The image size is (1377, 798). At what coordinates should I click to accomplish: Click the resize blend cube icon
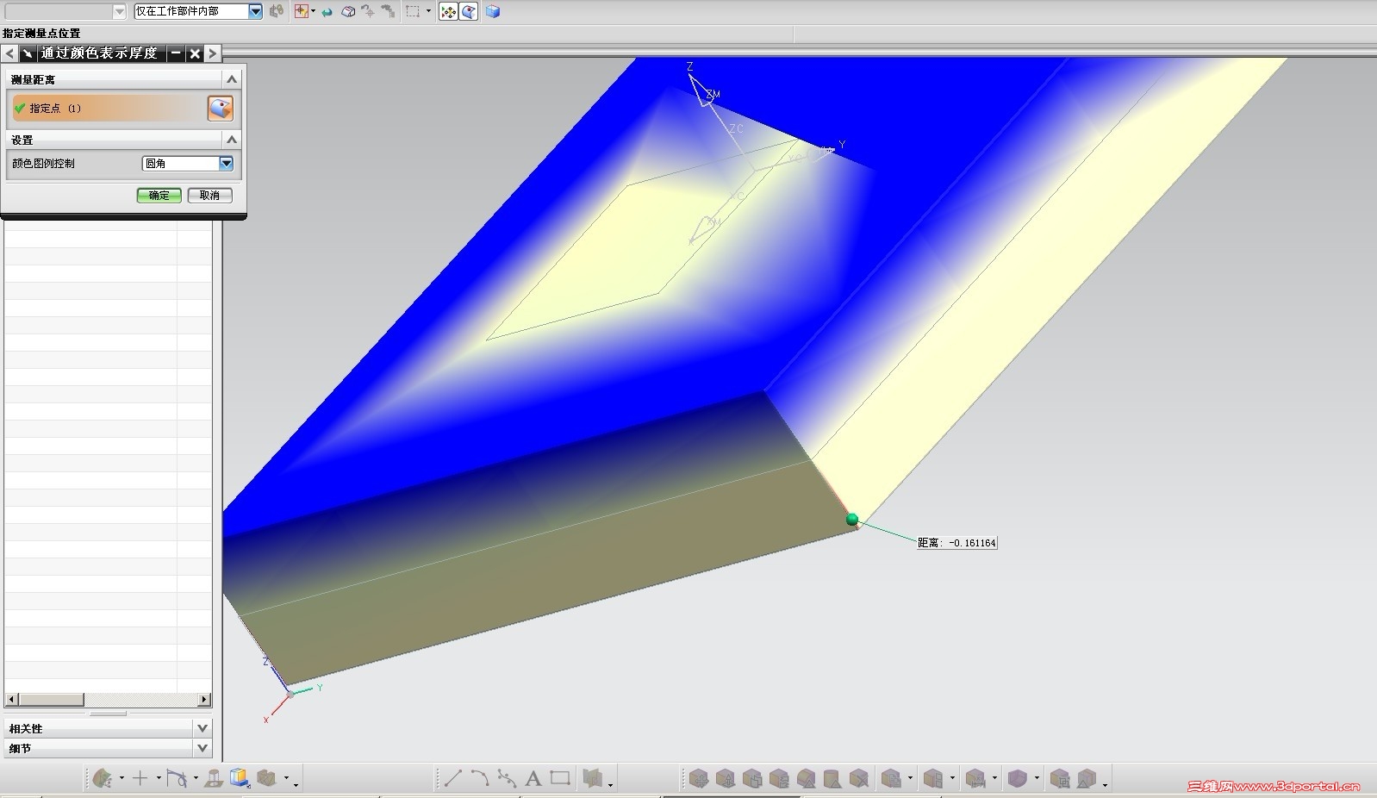[x=806, y=779]
